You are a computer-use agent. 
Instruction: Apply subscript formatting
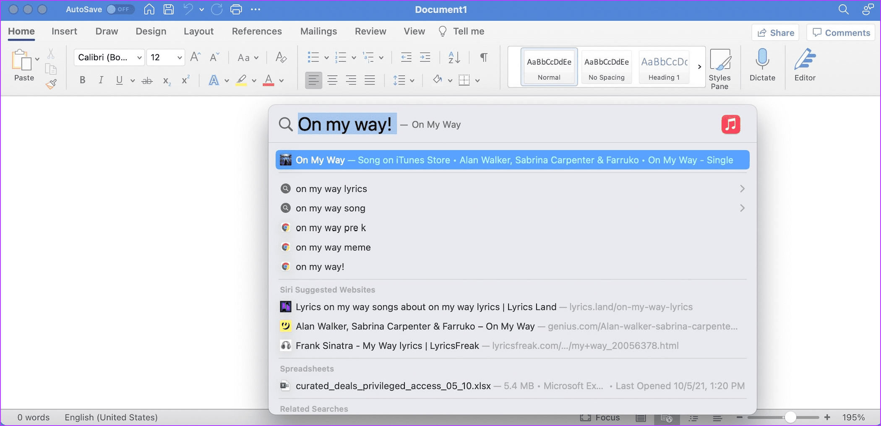167,81
